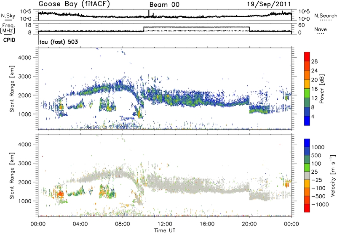This screenshot has width=337, height=233.
Task: Click the 08:00 time axis label
Action: click(122, 224)
